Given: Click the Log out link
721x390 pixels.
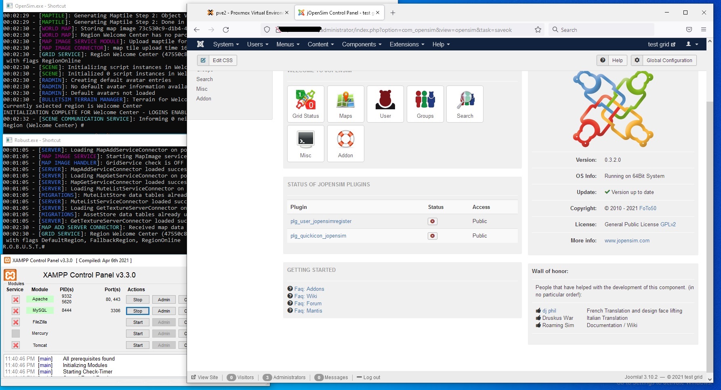Looking at the screenshot, I should [368, 377].
